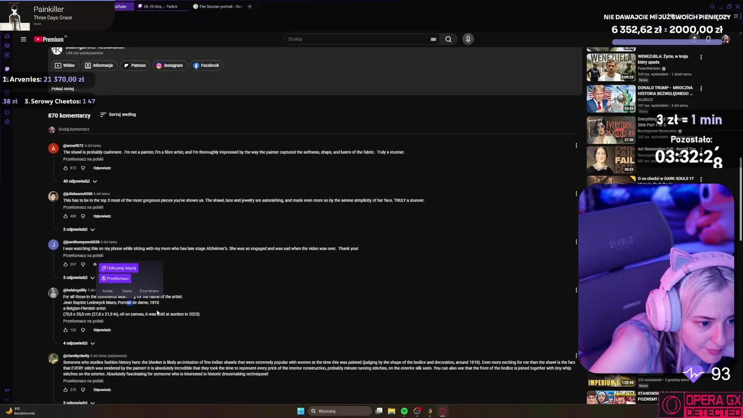Open Spotify from the taskbar
The width and height of the screenshot is (743, 418).
pos(405,411)
